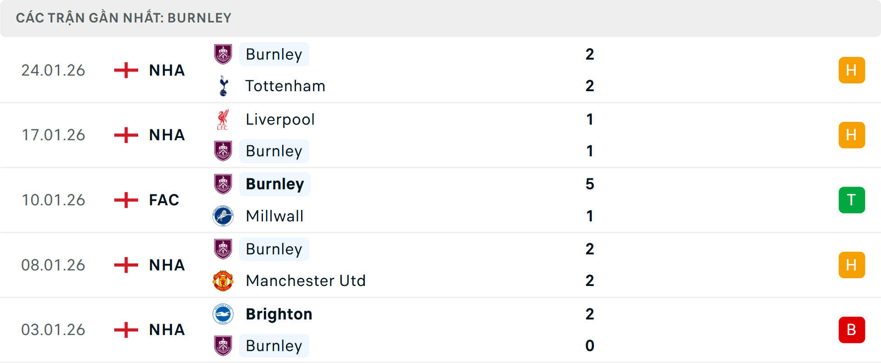
Task: Select the FAC competition label
Action: 164,200
